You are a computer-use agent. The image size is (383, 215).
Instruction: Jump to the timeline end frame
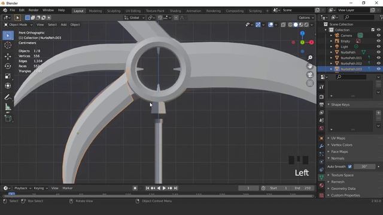pos(175,188)
